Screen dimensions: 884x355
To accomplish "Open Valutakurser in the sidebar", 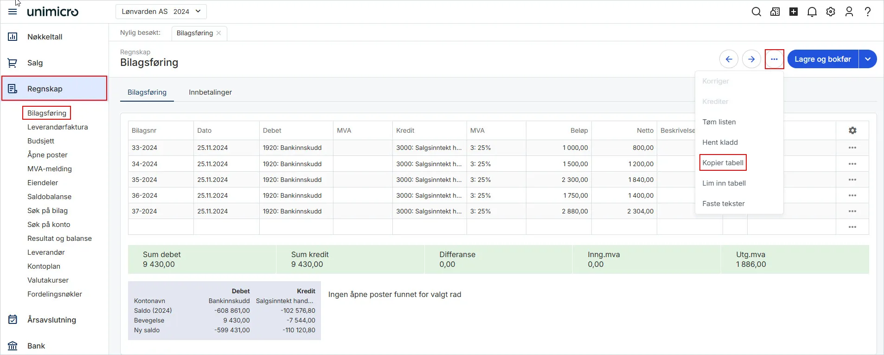I will [x=48, y=280].
